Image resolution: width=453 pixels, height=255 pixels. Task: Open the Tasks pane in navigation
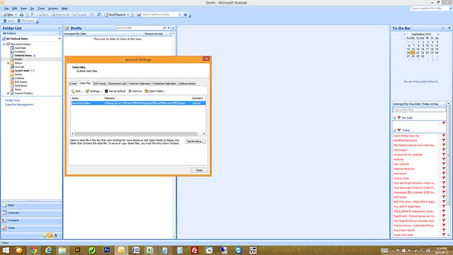(32, 228)
